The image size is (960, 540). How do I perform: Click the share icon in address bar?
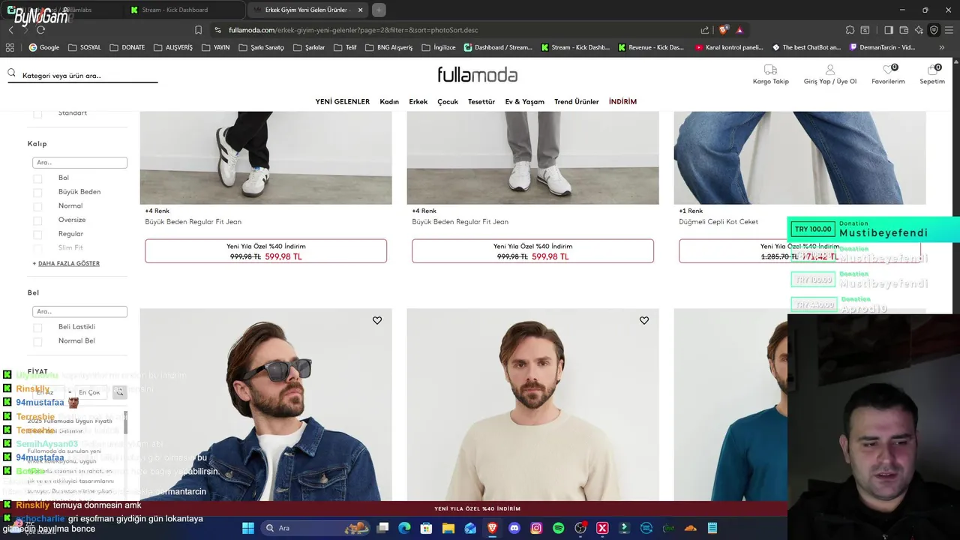[x=705, y=30]
